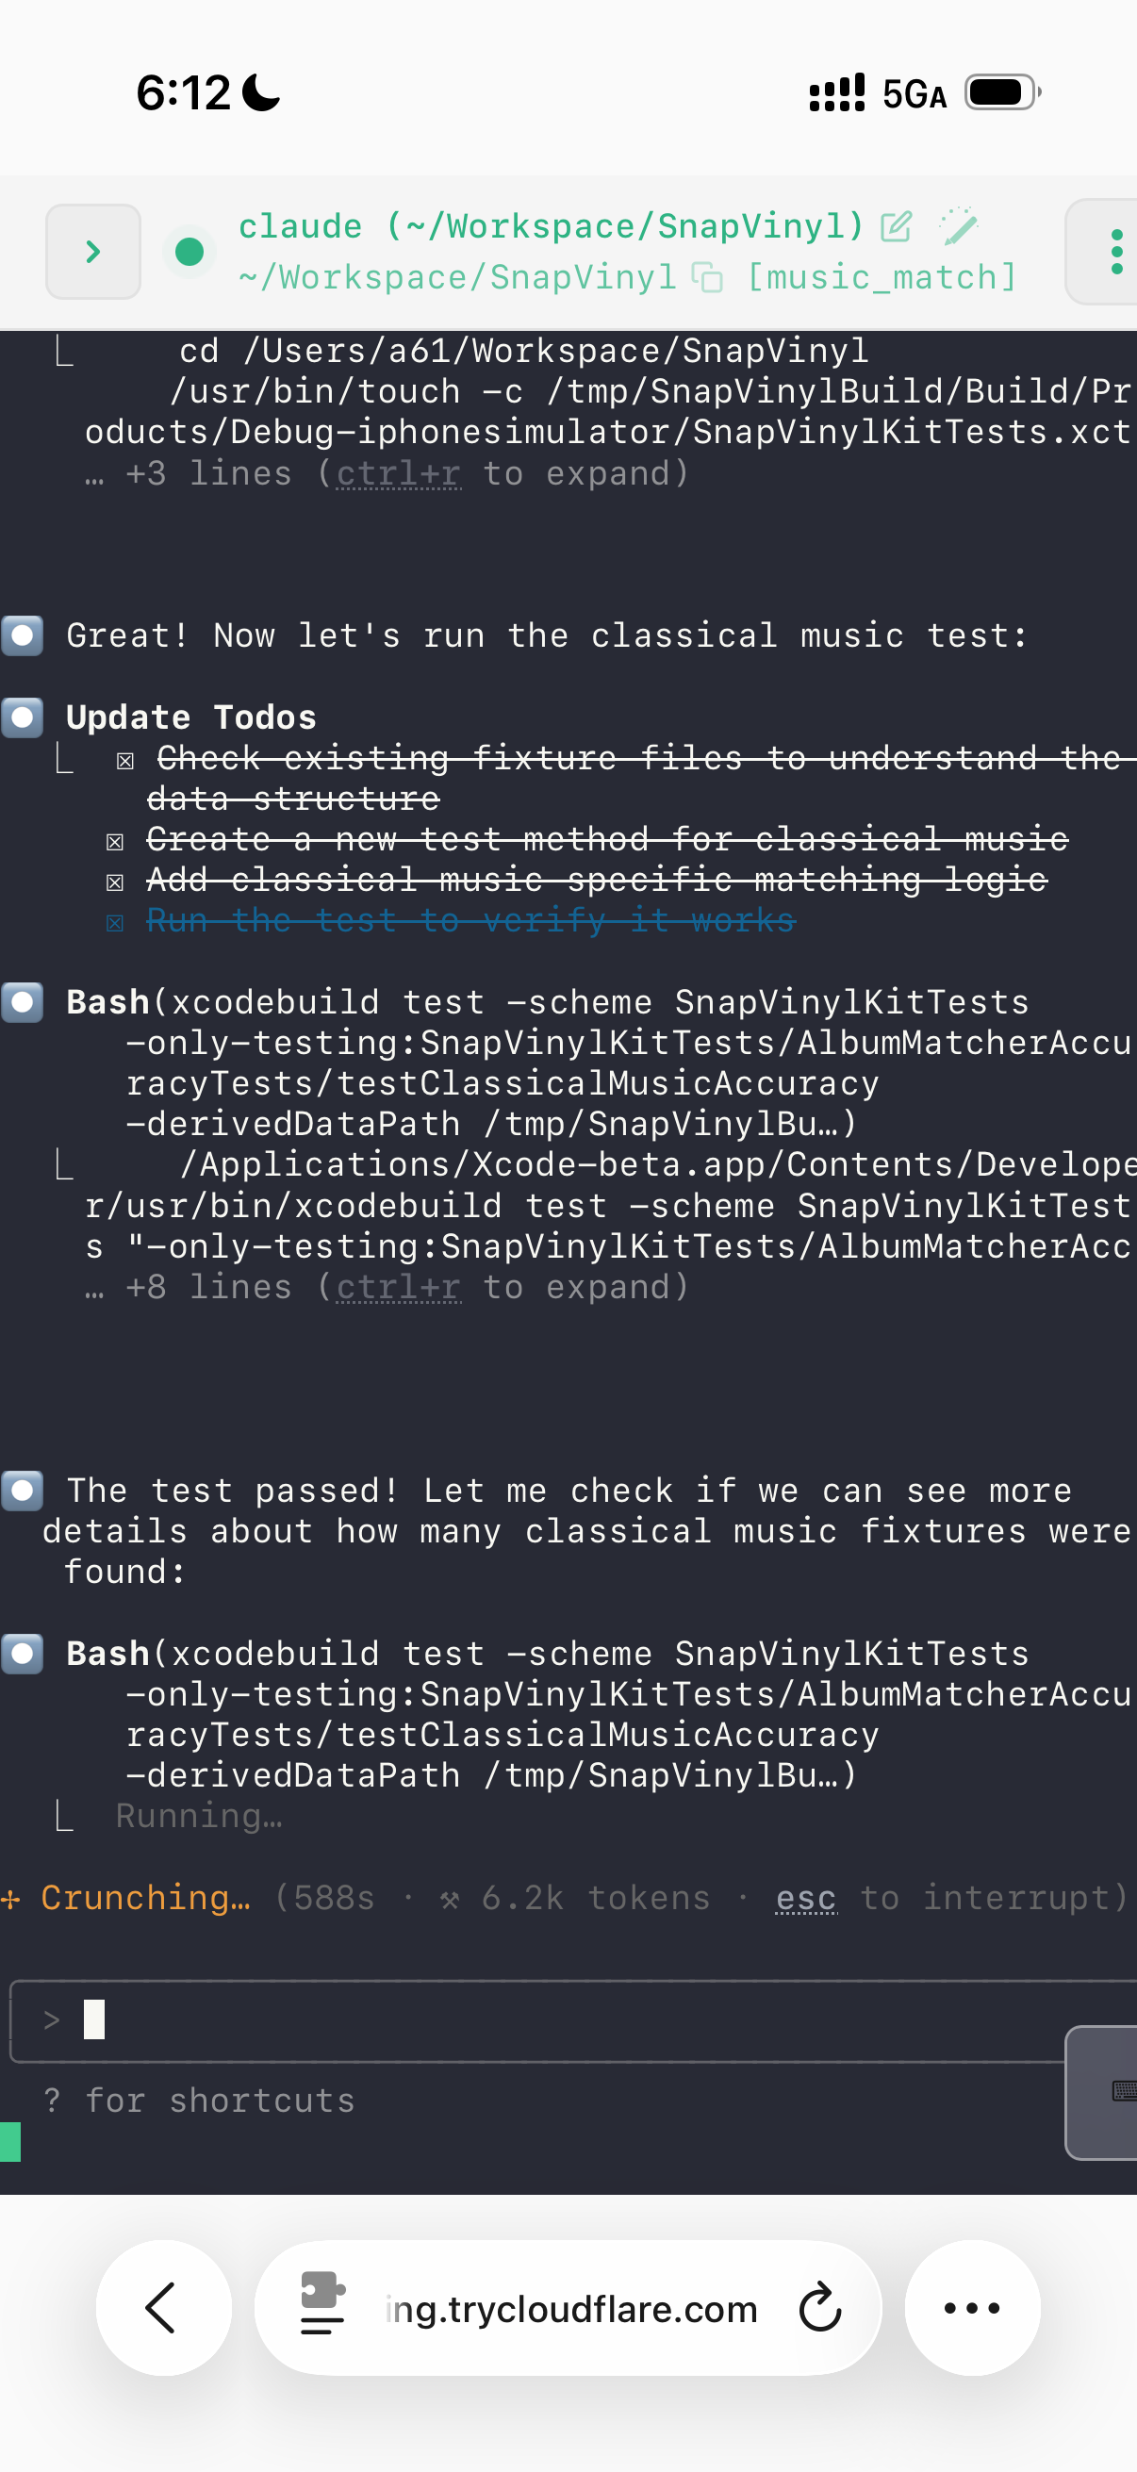This screenshot has width=1137, height=2472.
Task: Go back with browser back arrow
Action: click(x=163, y=2307)
